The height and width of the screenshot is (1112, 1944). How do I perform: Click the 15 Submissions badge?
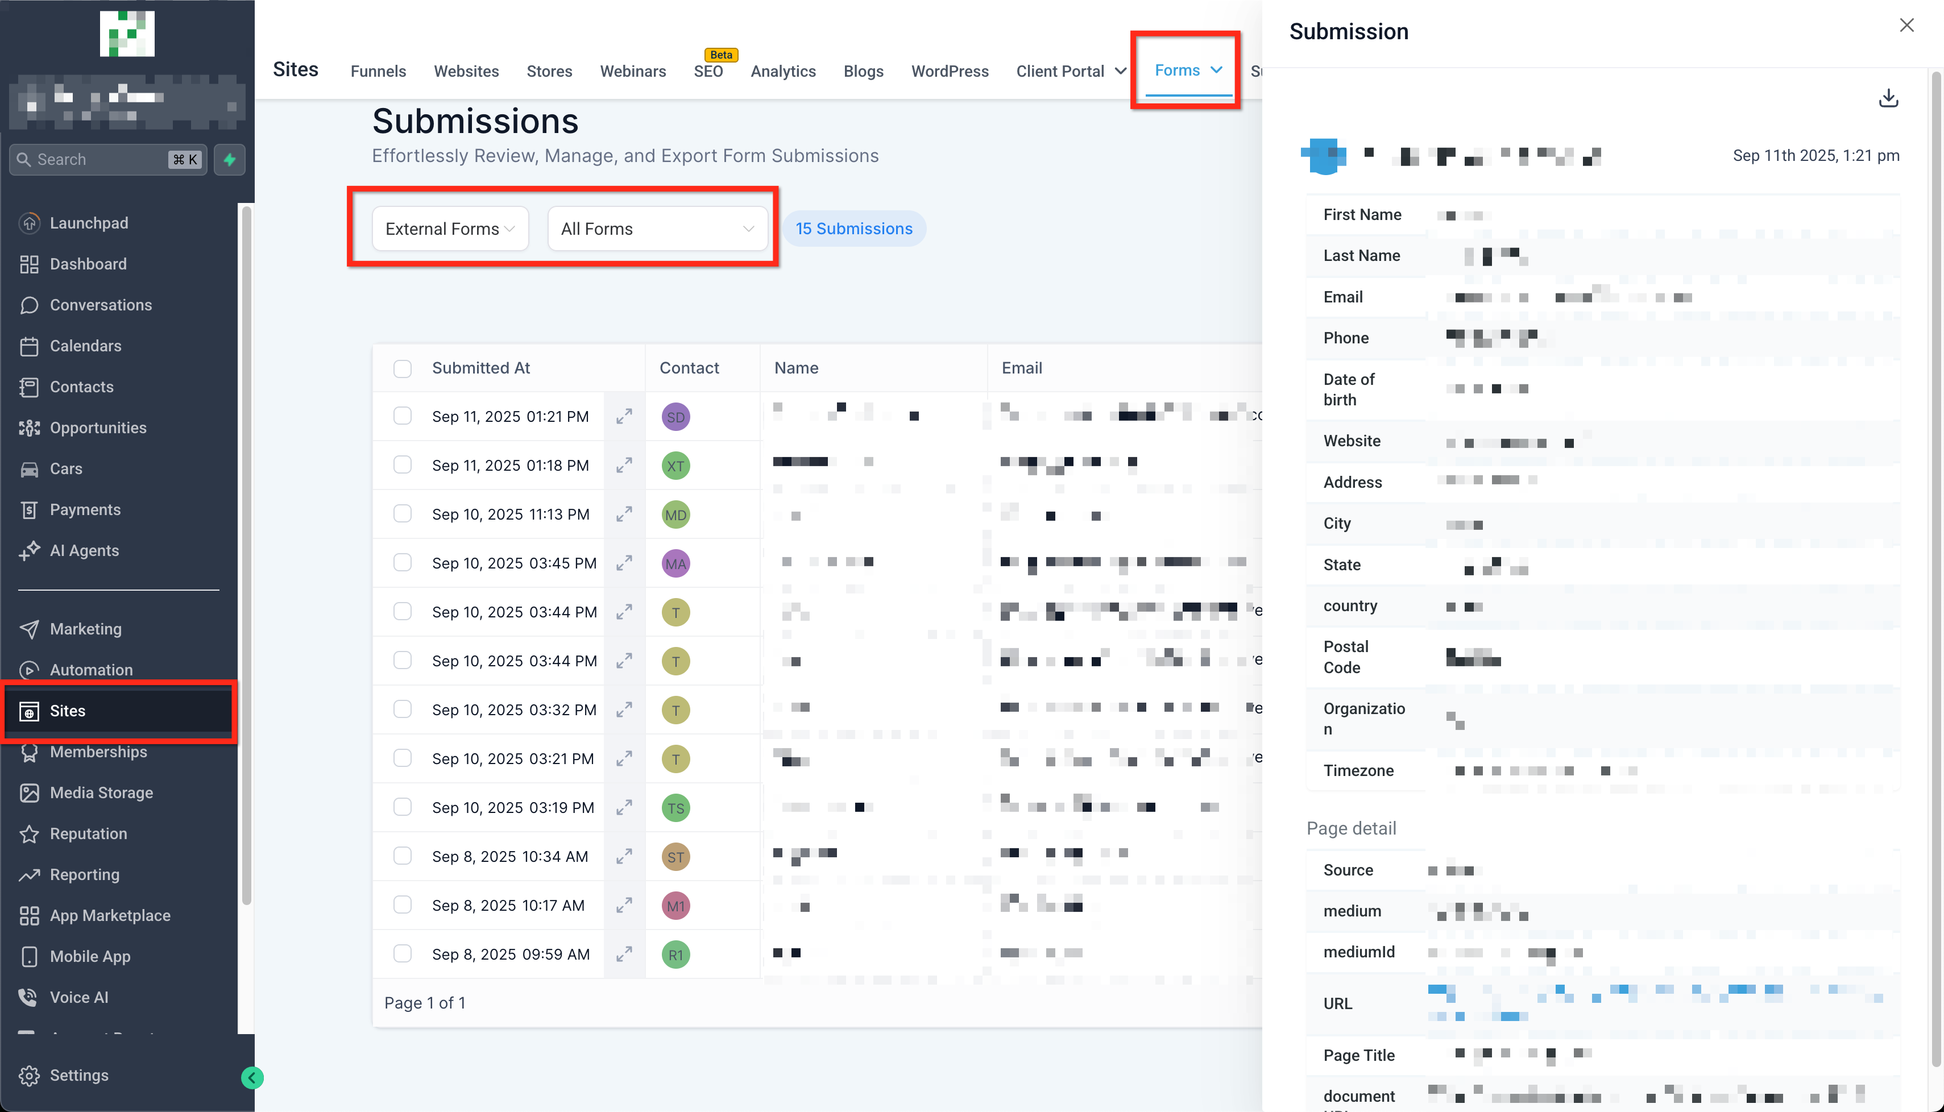(853, 229)
